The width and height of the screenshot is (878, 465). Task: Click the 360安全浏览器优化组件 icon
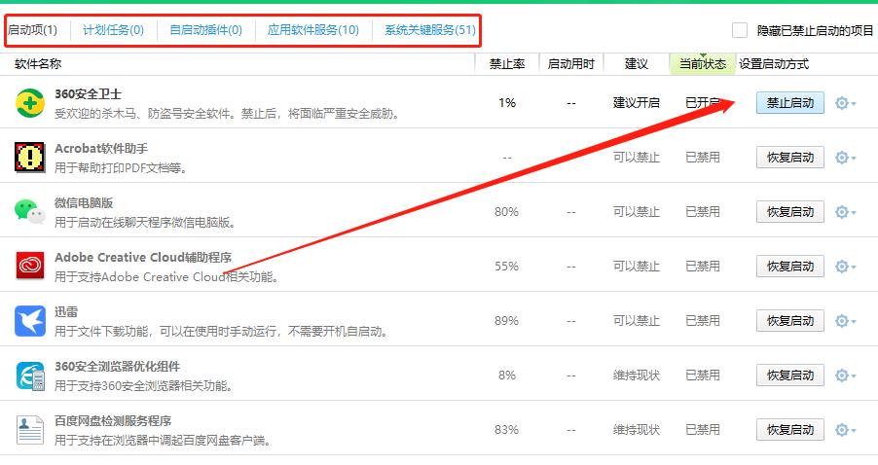29,375
